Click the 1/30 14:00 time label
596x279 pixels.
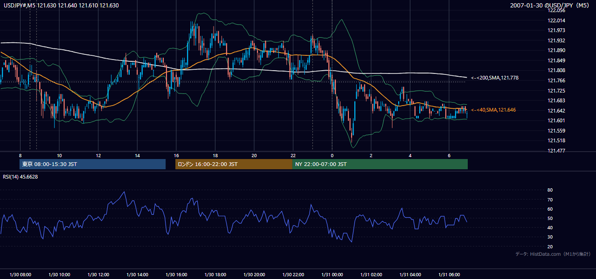coord(137,275)
